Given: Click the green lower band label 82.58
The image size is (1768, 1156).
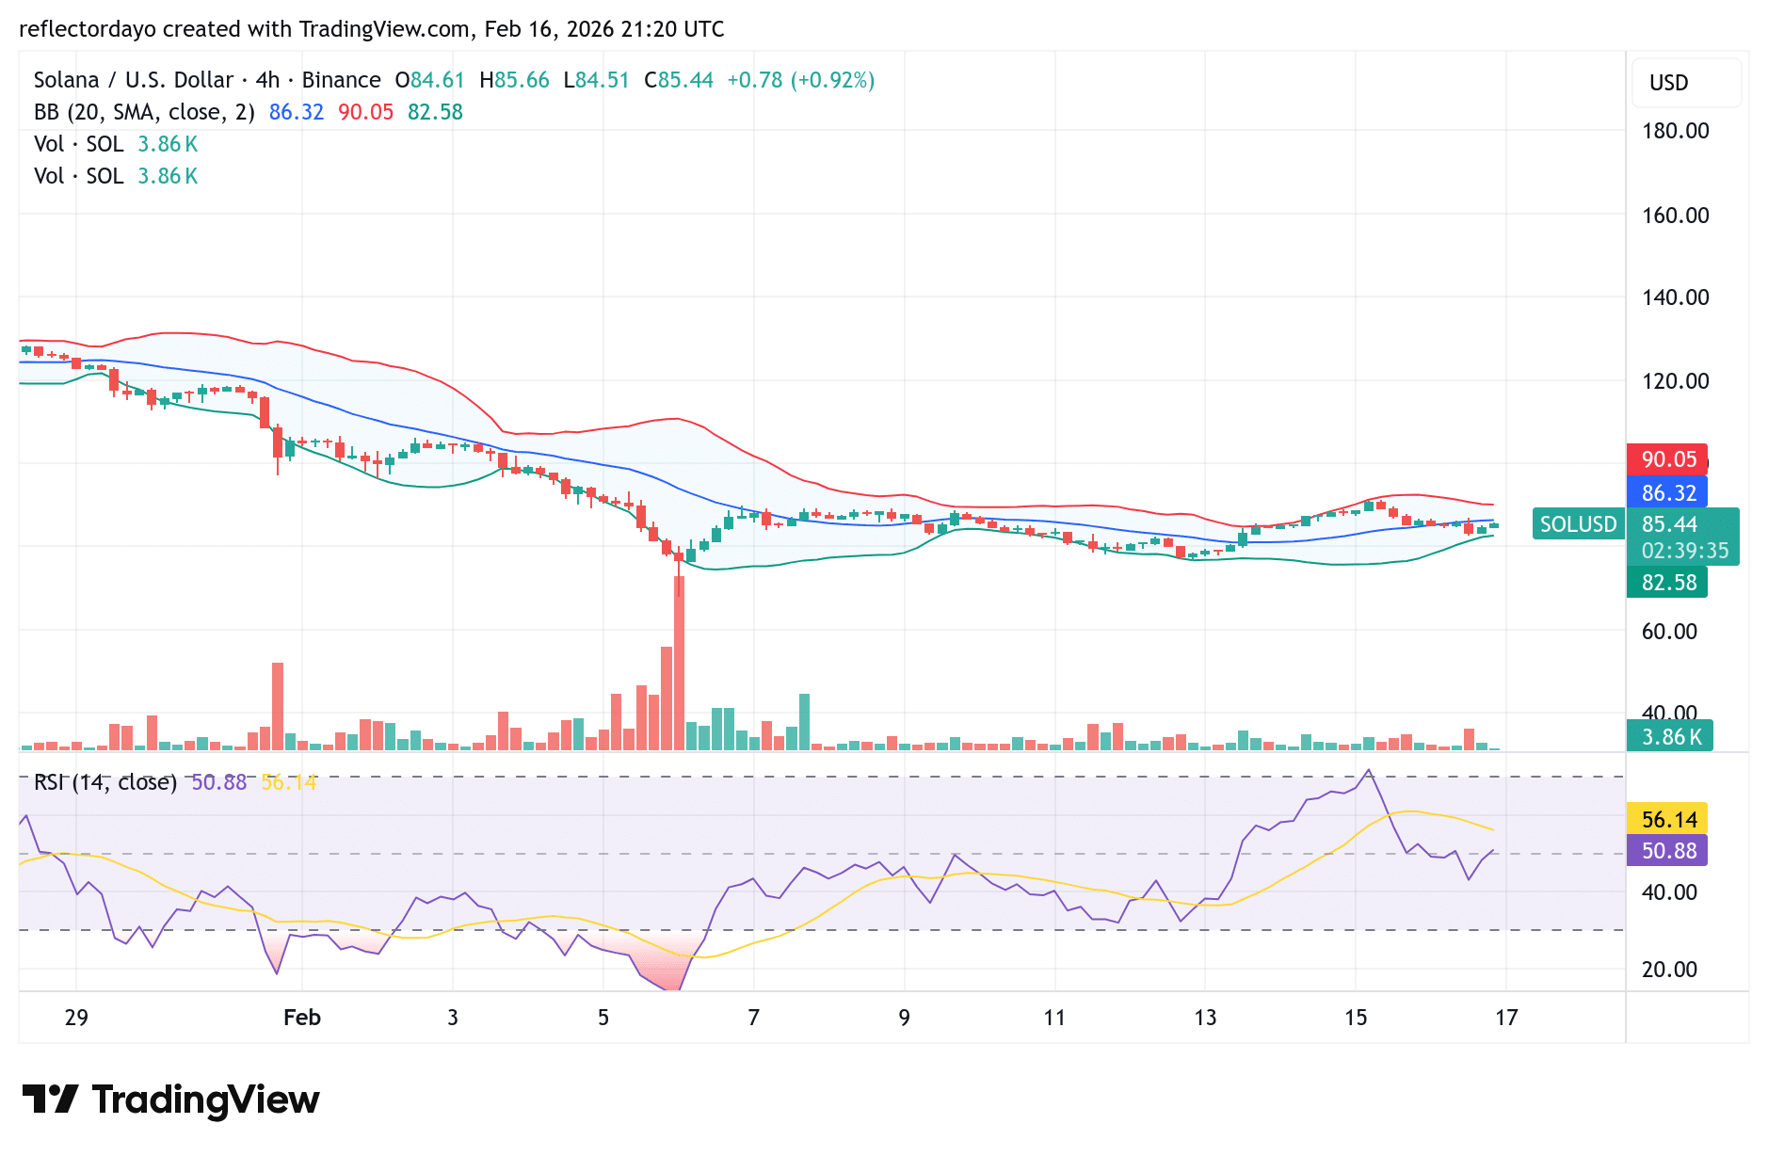Looking at the screenshot, I should click(1666, 583).
